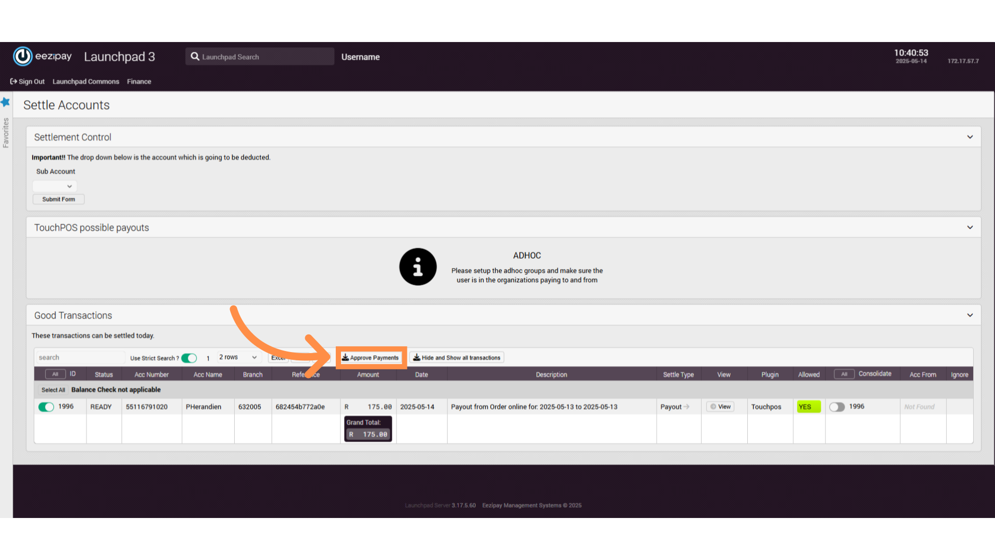Click the View button for transaction 1996
995x560 pixels.
[x=720, y=407]
